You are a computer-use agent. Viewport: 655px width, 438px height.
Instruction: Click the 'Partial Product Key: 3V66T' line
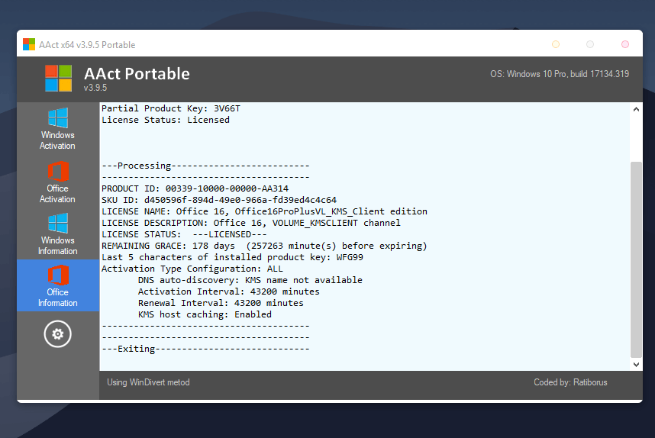(171, 108)
